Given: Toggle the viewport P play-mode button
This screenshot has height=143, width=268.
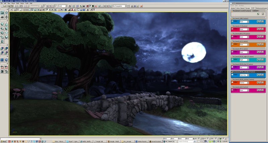Looking at the screenshot, I should click(47, 10).
